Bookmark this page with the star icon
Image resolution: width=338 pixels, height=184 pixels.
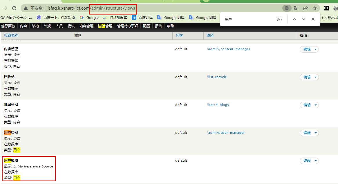tap(315, 8)
